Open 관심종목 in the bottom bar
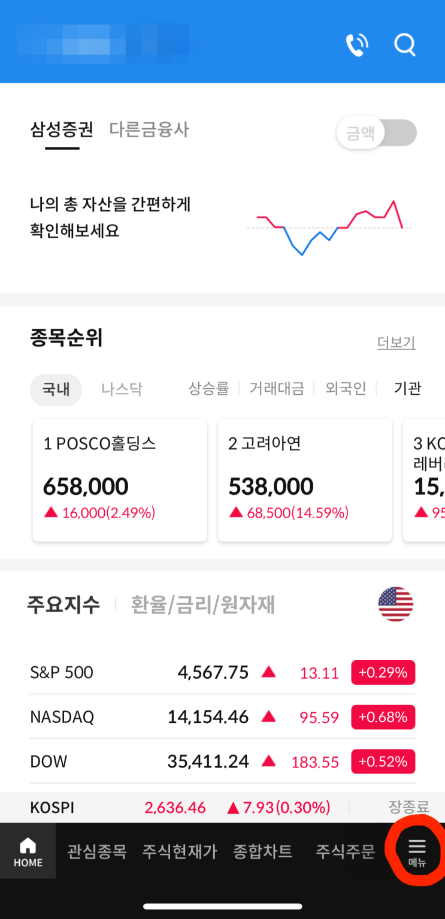The width and height of the screenshot is (445, 919). 97,851
